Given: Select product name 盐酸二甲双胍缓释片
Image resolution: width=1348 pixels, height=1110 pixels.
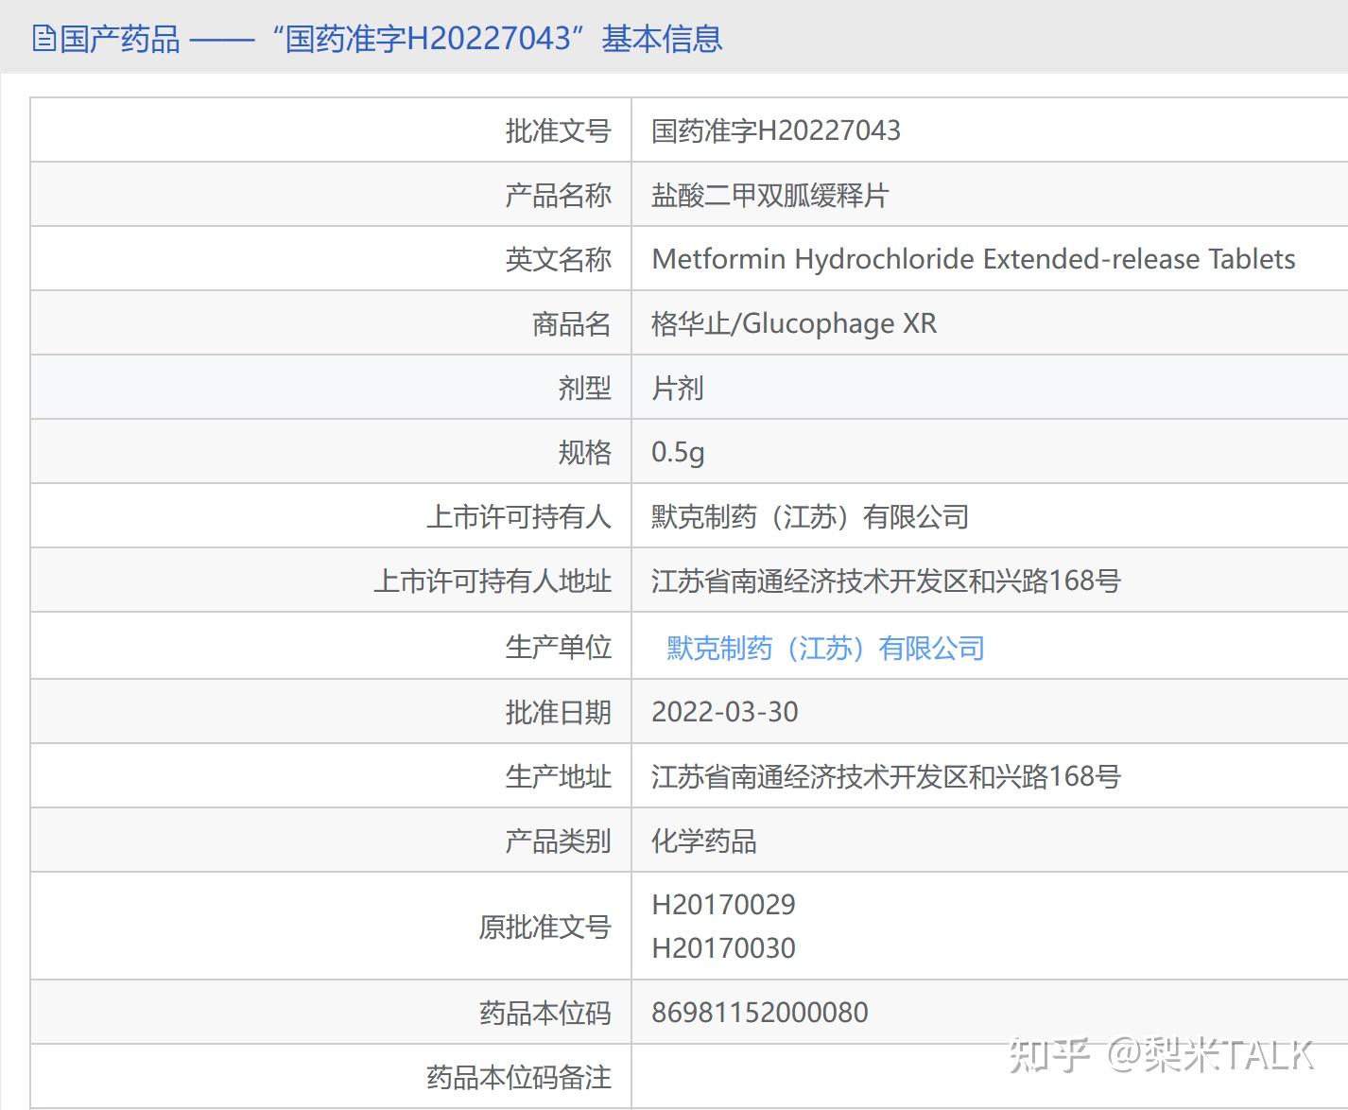Looking at the screenshot, I should [770, 195].
